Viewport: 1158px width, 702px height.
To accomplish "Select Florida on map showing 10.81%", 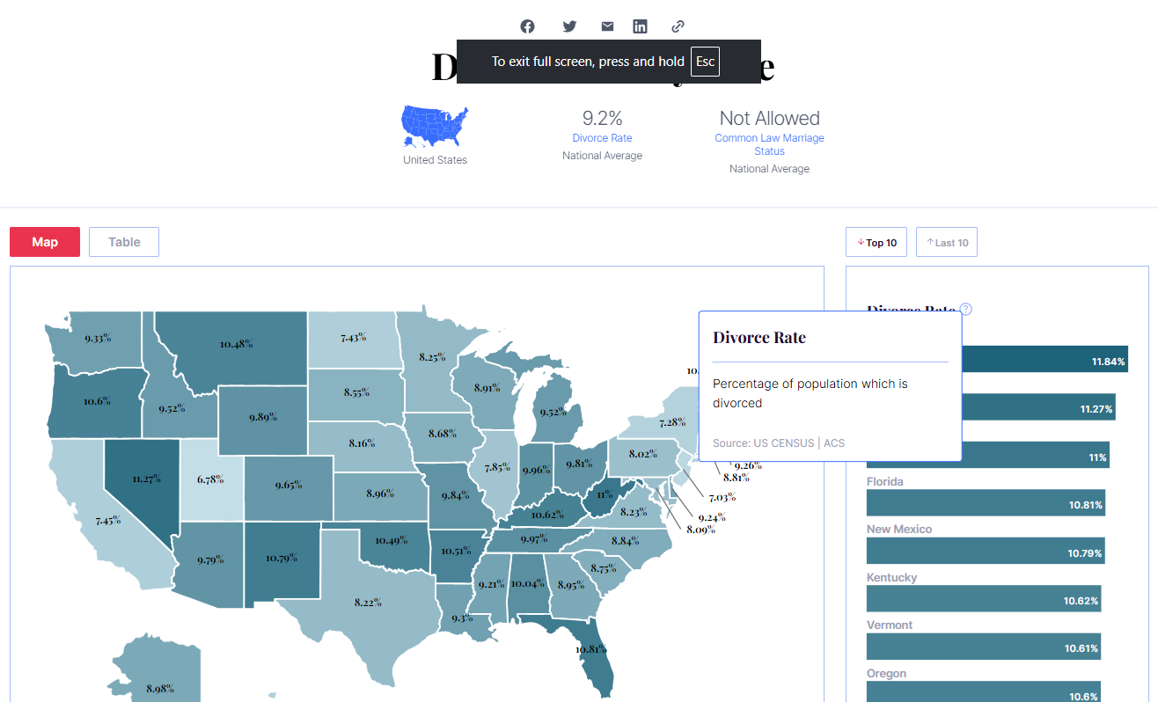I will pyautogui.click(x=591, y=649).
